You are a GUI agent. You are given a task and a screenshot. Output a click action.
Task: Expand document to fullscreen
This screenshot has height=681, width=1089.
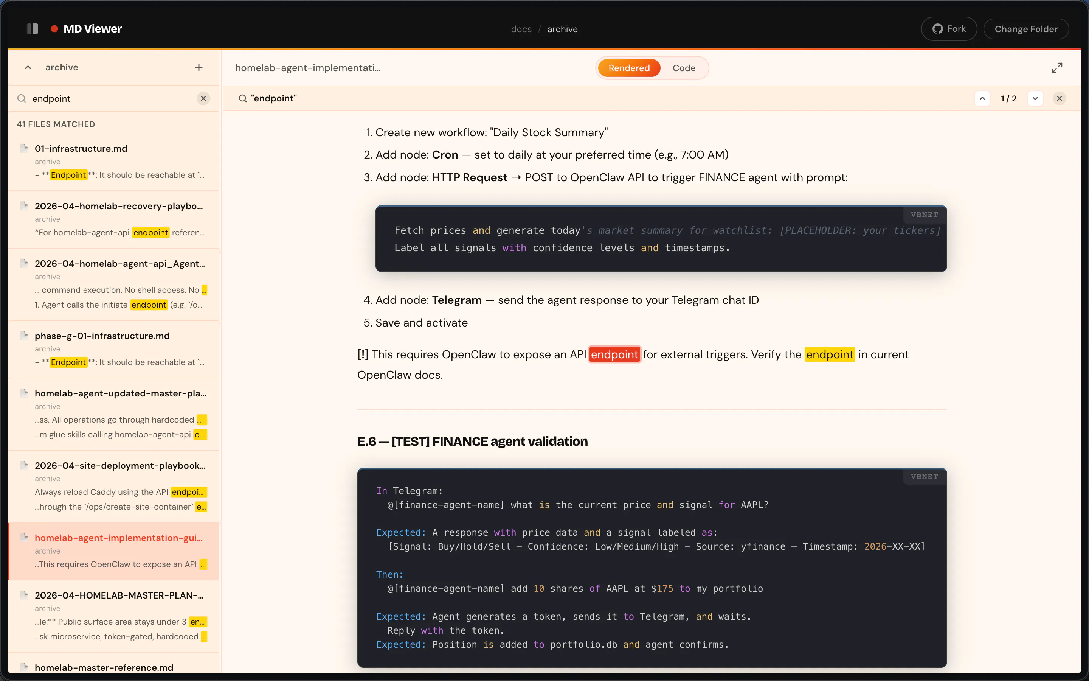(1057, 68)
